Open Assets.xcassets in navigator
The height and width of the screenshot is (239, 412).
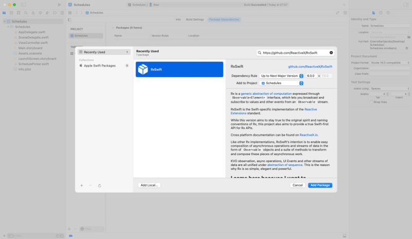[30, 54]
